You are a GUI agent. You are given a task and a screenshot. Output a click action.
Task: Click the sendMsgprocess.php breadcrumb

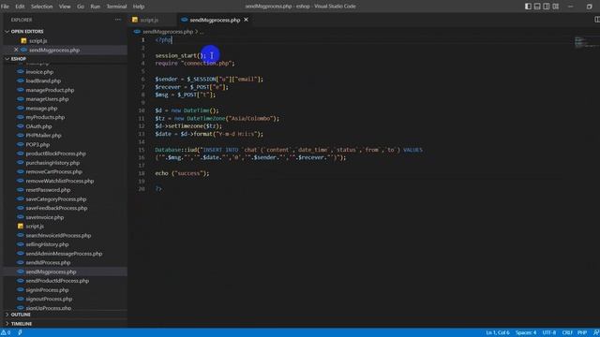pos(168,32)
